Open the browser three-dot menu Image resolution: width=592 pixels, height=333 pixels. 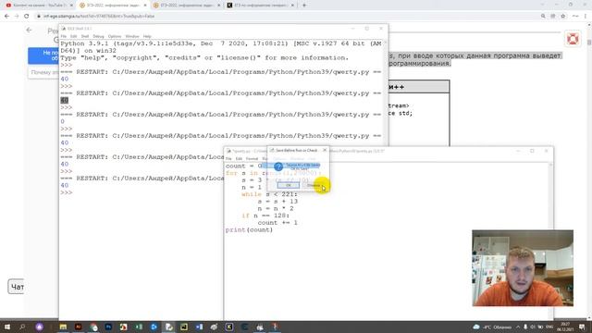point(586,17)
